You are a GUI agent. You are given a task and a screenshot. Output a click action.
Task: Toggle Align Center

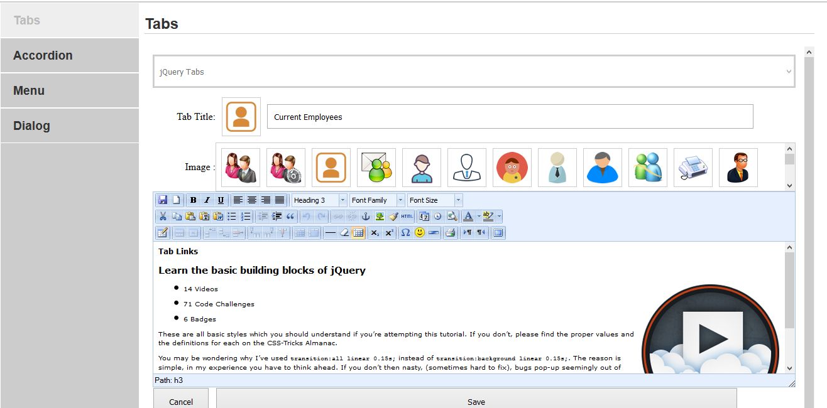[252, 200]
